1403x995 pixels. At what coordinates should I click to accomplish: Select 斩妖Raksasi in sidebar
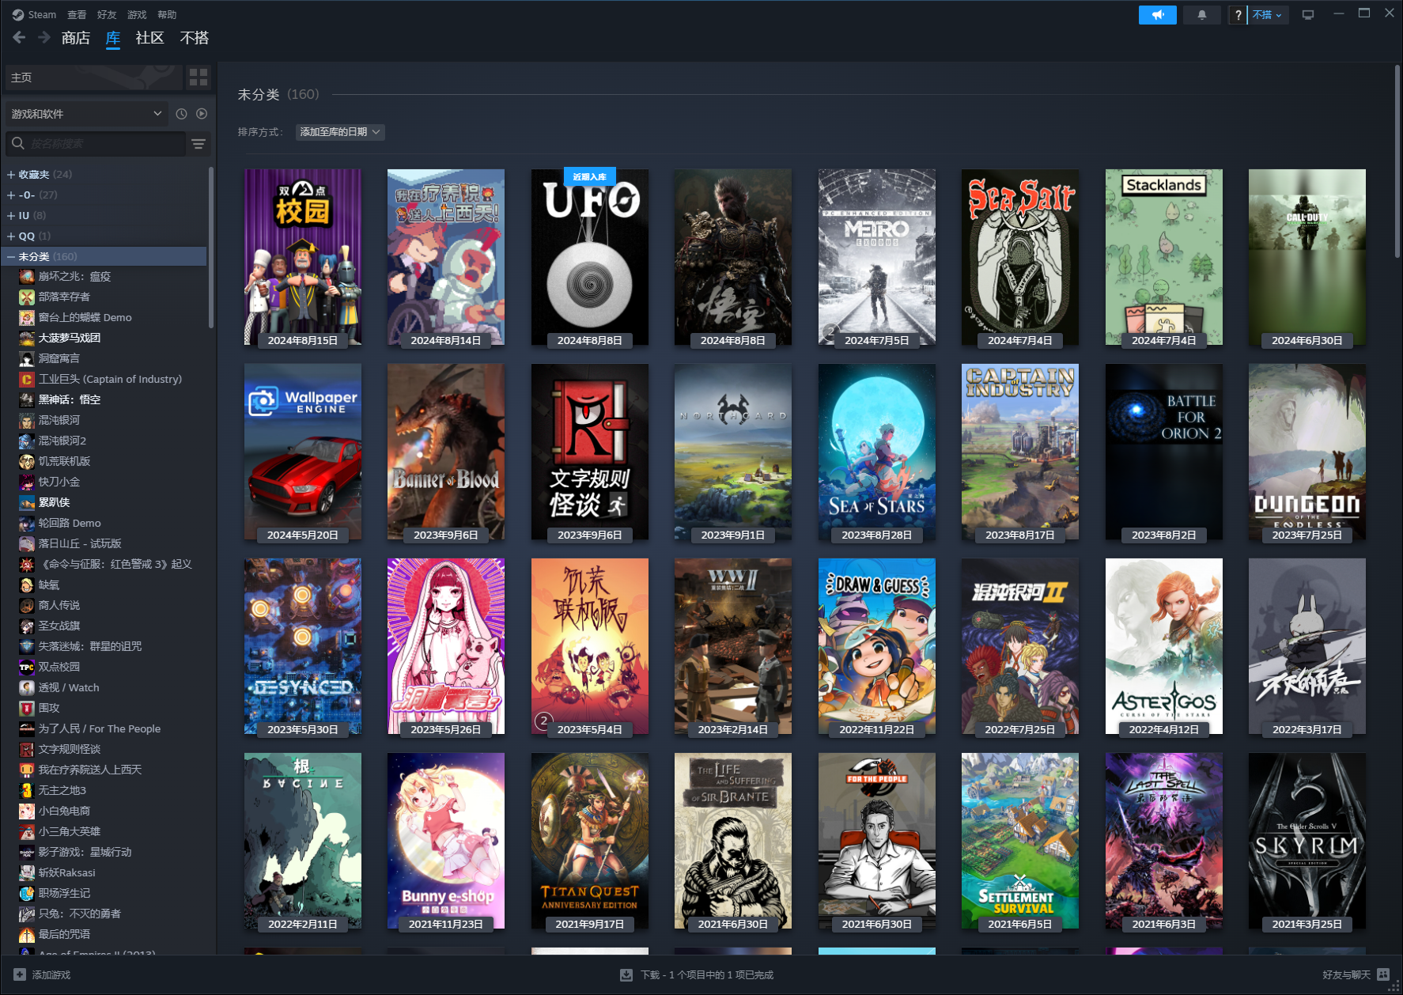click(x=105, y=872)
